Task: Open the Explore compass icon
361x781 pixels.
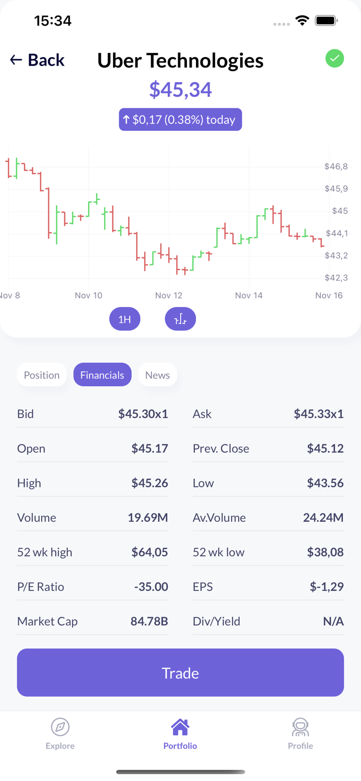Action: [x=60, y=726]
